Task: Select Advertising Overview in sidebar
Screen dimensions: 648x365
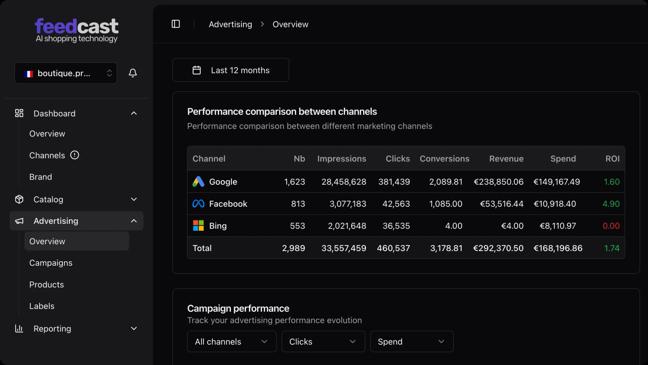Action: tap(77, 241)
